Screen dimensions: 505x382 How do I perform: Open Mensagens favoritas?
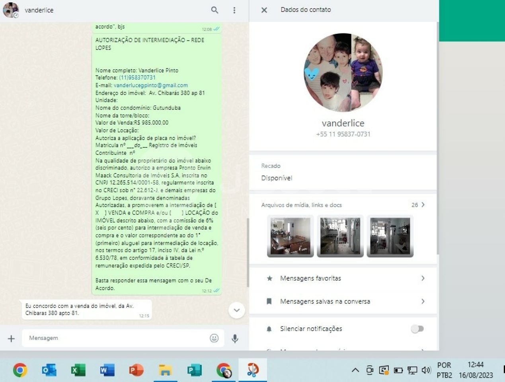pos(343,278)
